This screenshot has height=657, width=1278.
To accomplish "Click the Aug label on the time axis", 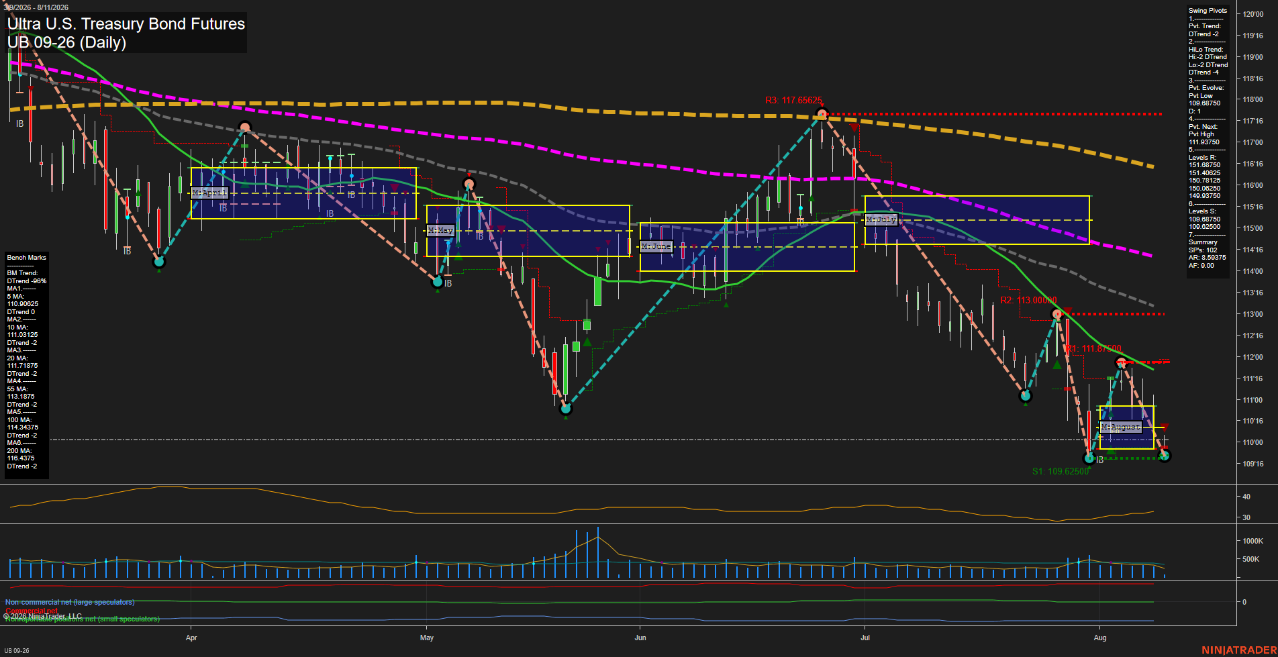I will click(1100, 638).
